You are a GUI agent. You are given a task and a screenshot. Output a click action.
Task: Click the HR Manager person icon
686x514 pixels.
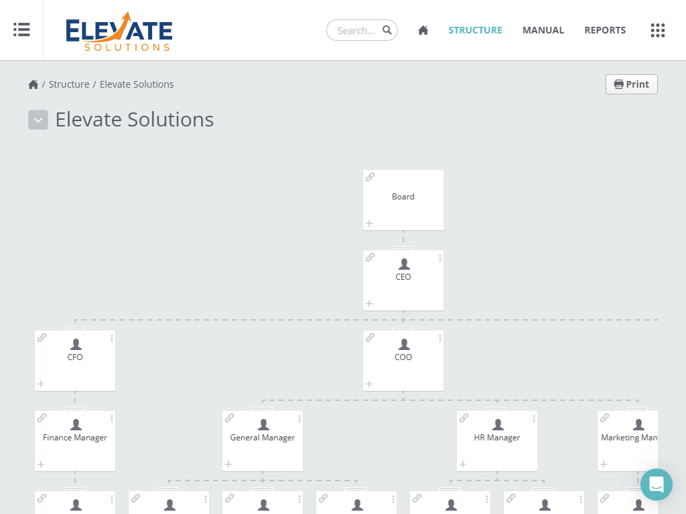click(x=498, y=424)
